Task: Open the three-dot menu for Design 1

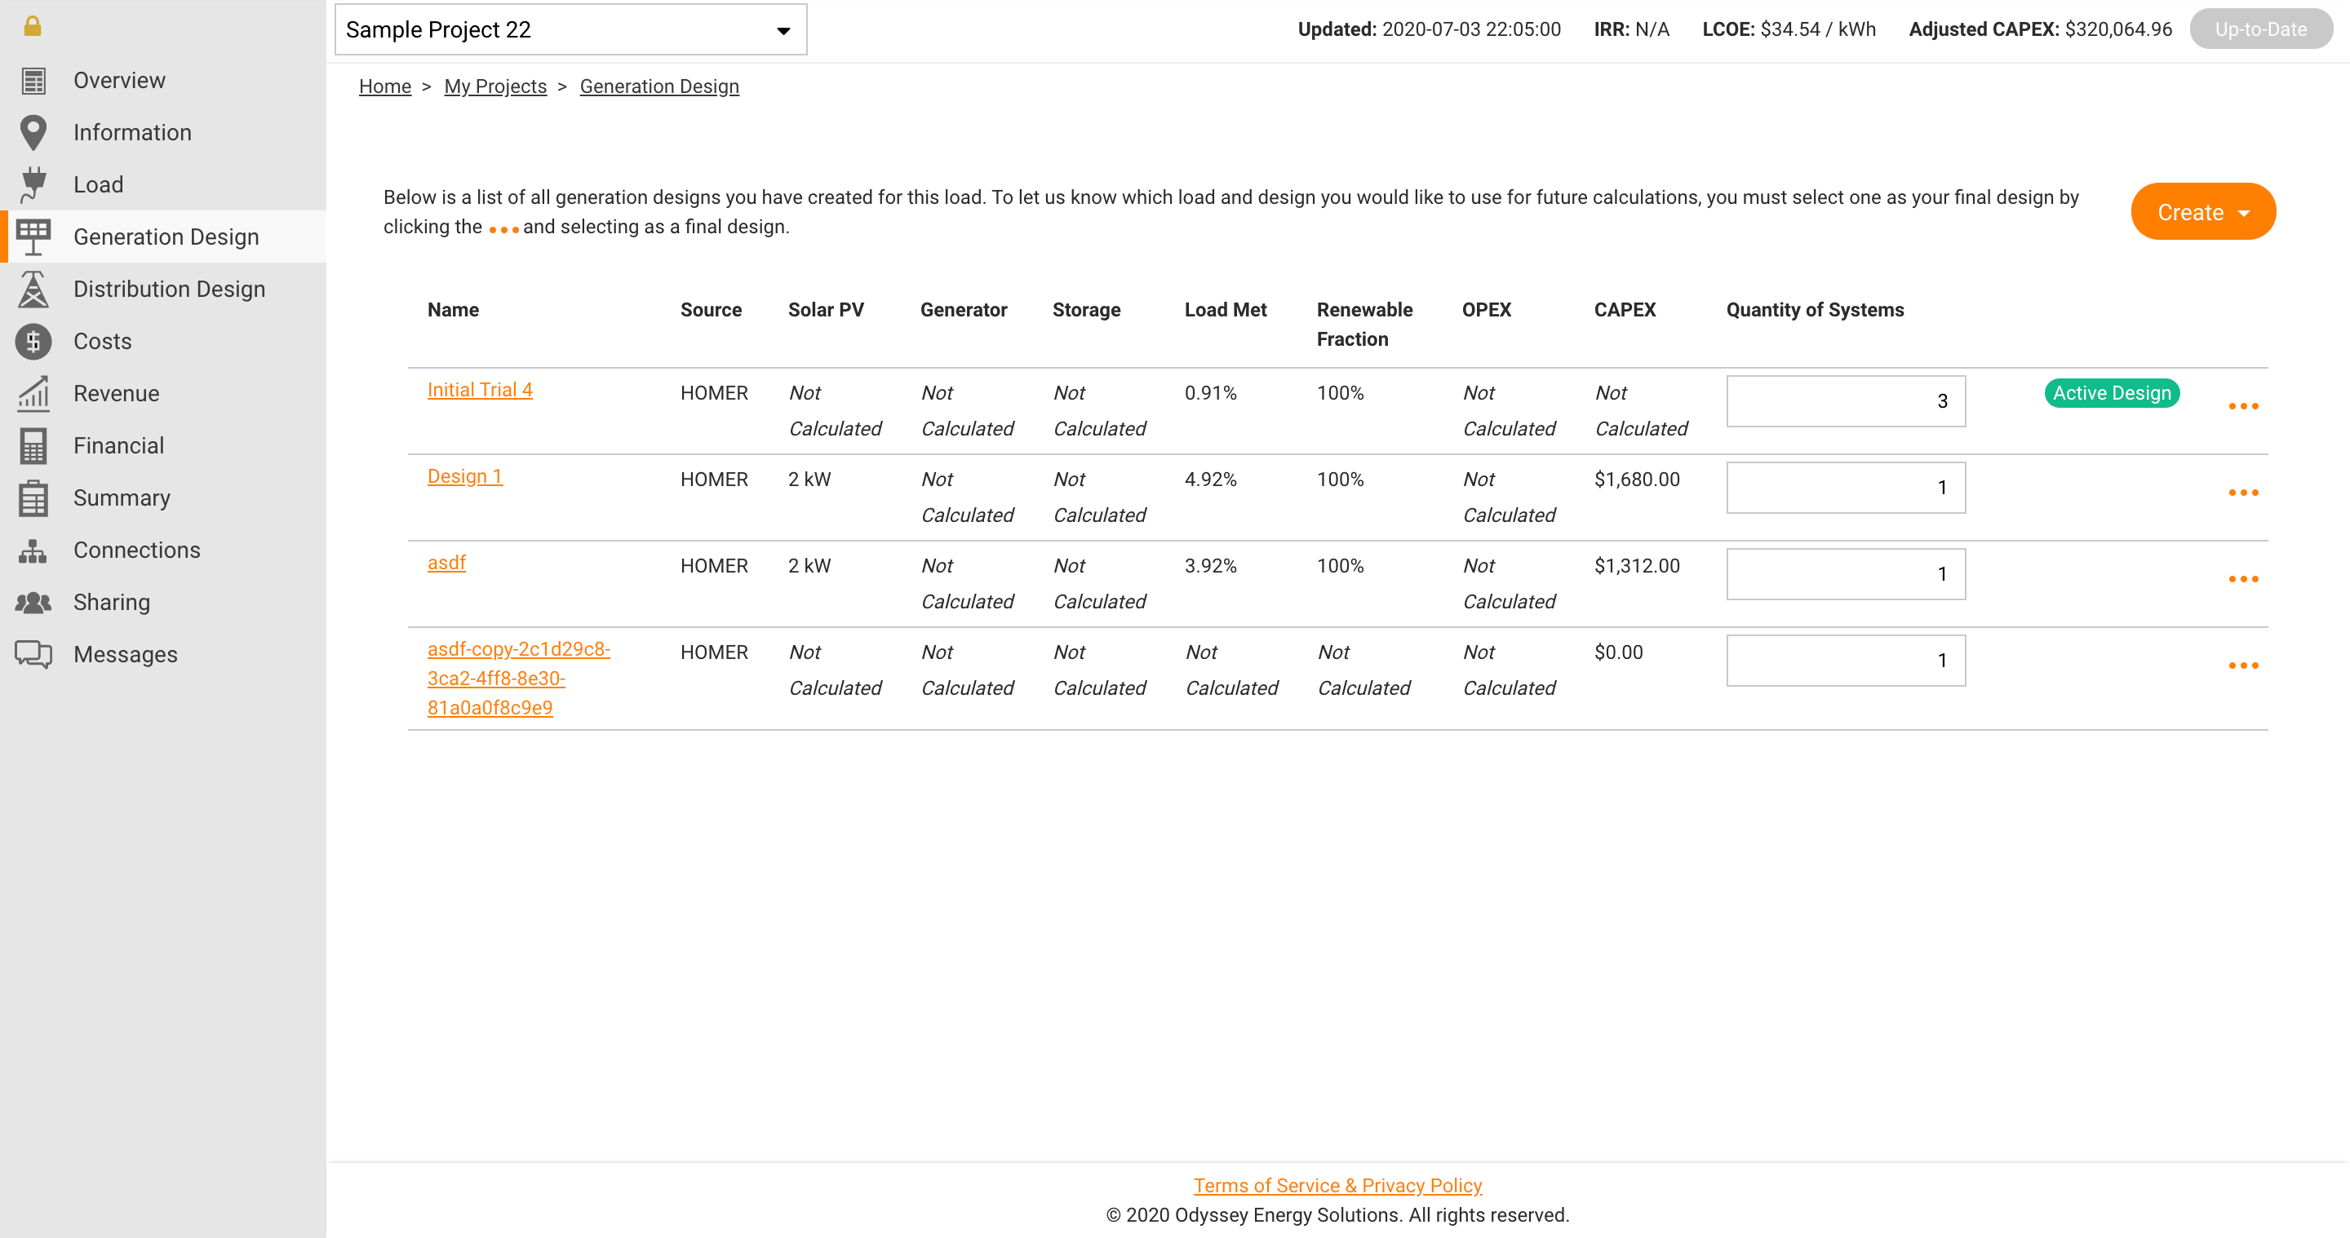Action: (x=2242, y=493)
